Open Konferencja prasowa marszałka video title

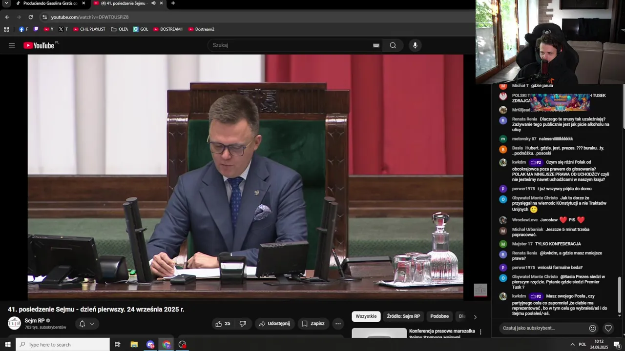pyautogui.click(x=442, y=334)
